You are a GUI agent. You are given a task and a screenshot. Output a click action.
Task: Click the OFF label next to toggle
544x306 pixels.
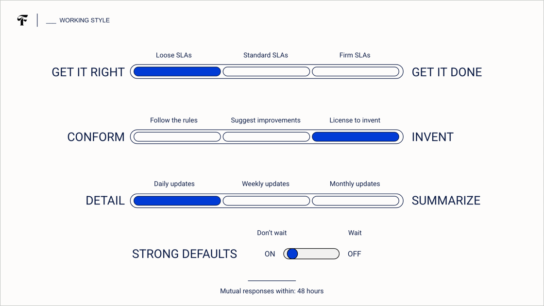354,254
